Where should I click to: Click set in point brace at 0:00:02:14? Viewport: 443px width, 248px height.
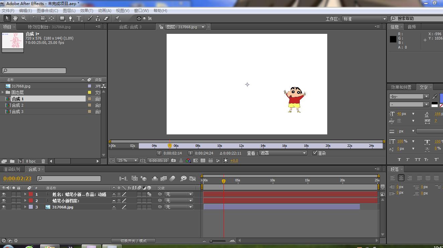[x=159, y=153]
